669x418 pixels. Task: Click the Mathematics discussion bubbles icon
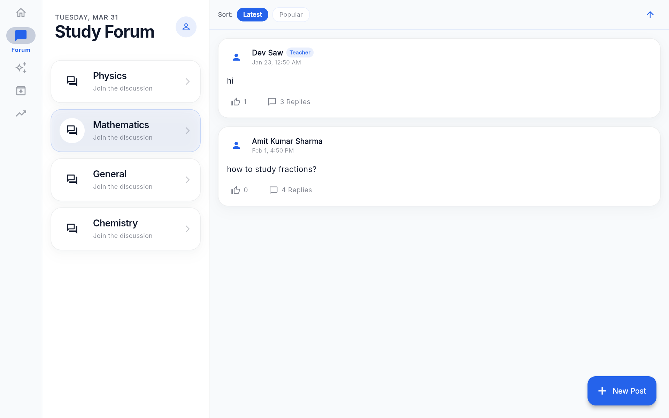[72, 131]
